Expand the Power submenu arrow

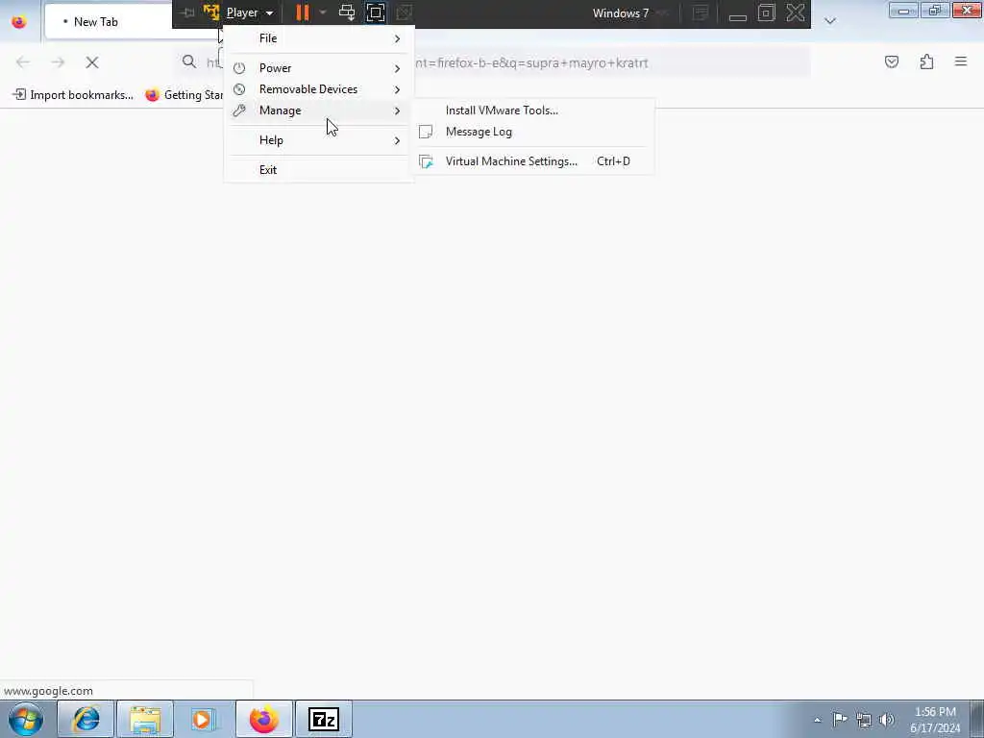point(397,68)
